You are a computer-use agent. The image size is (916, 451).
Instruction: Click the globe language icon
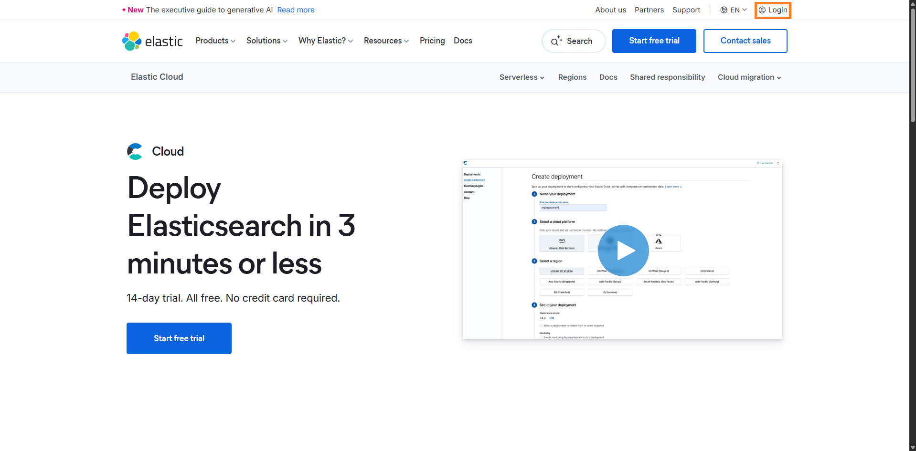click(724, 10)
